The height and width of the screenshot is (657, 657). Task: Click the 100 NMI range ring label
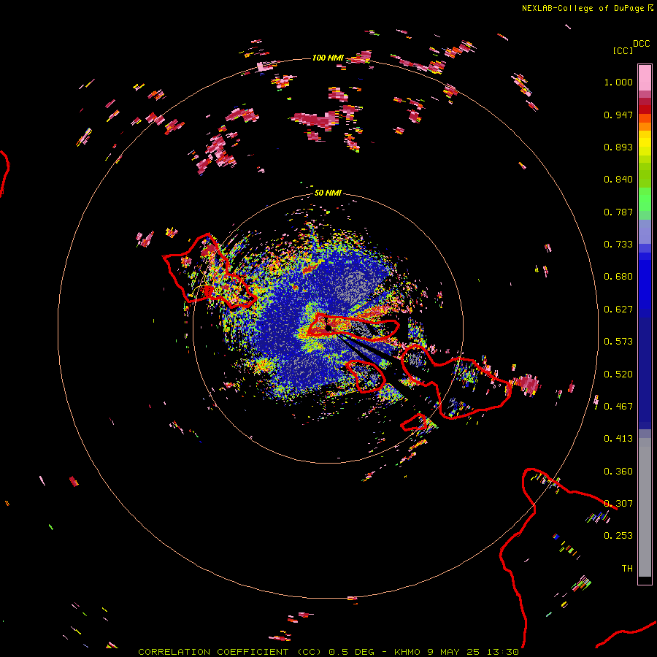pyautogui.click(x=328, y=58)
